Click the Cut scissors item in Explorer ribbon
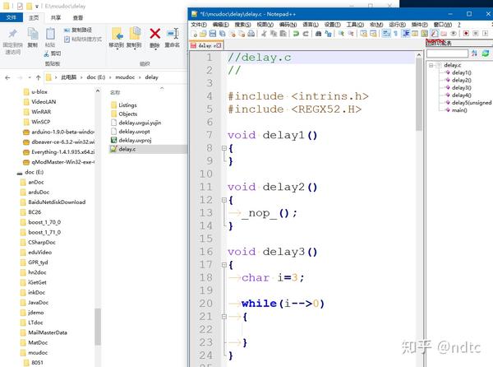The height and width of the screenshot is (367, 493). coord(53,53)
